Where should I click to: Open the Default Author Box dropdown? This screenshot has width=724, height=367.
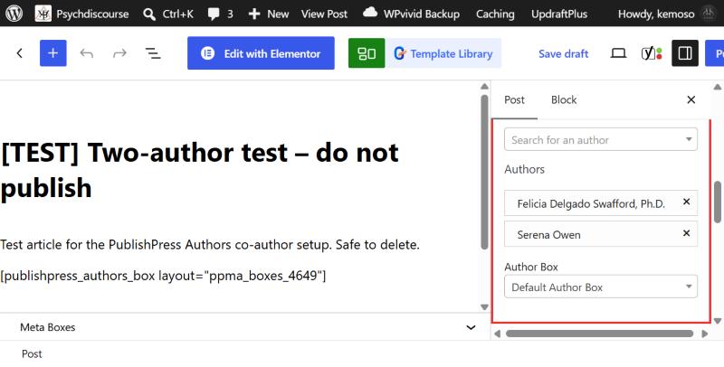[x=601, y=287]
